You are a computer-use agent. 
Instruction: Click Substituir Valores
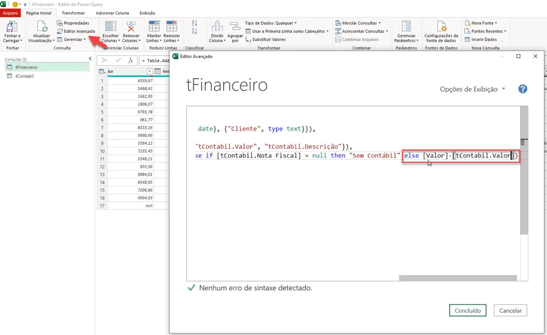(265, 39)
